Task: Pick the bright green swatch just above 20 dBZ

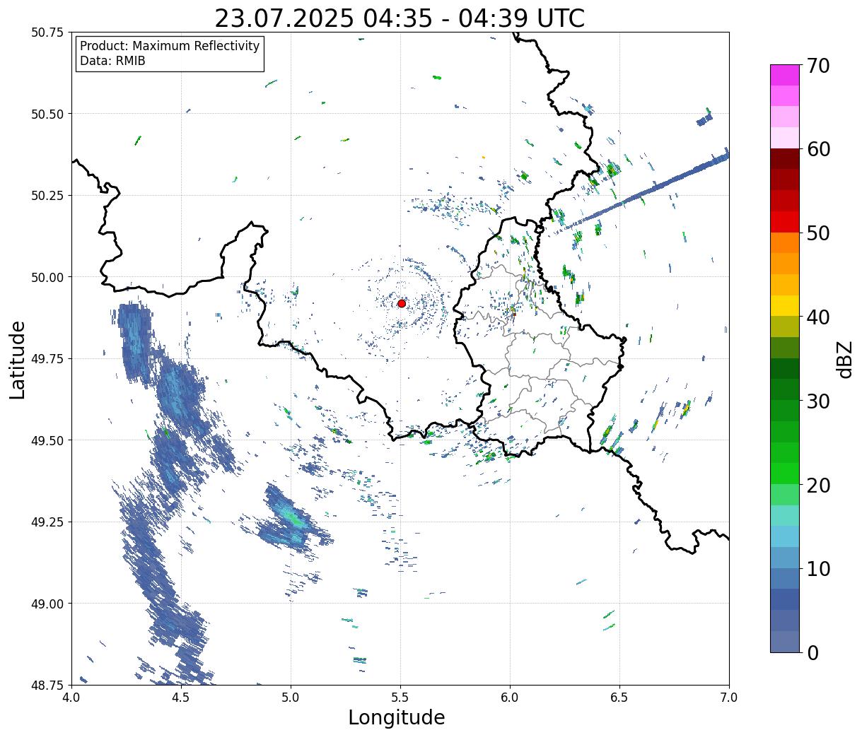Action: pyautogui.click(x=785, y=474)
